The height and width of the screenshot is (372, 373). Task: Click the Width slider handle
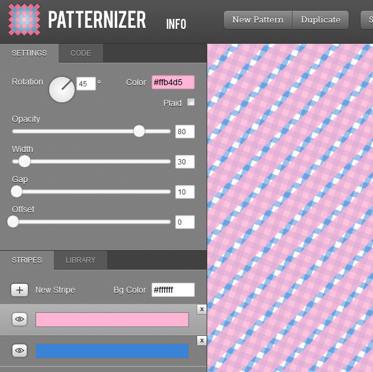pos(24,161)
